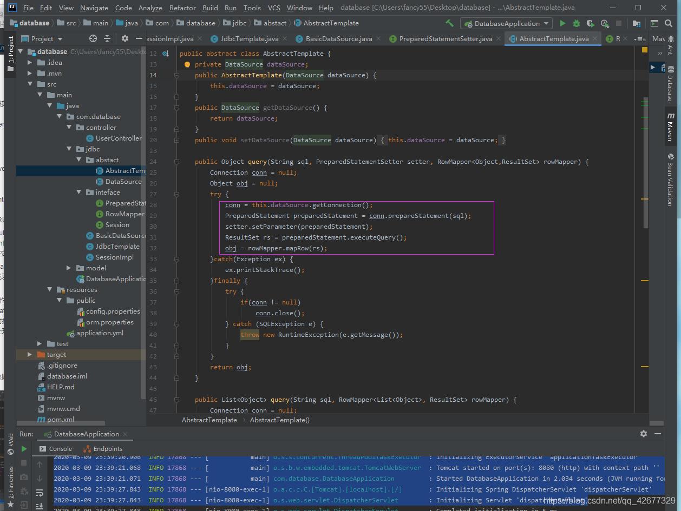The image size is (681, 511).
Task: Open the Endpoints tab in Run panel
Action: (103, 449)
